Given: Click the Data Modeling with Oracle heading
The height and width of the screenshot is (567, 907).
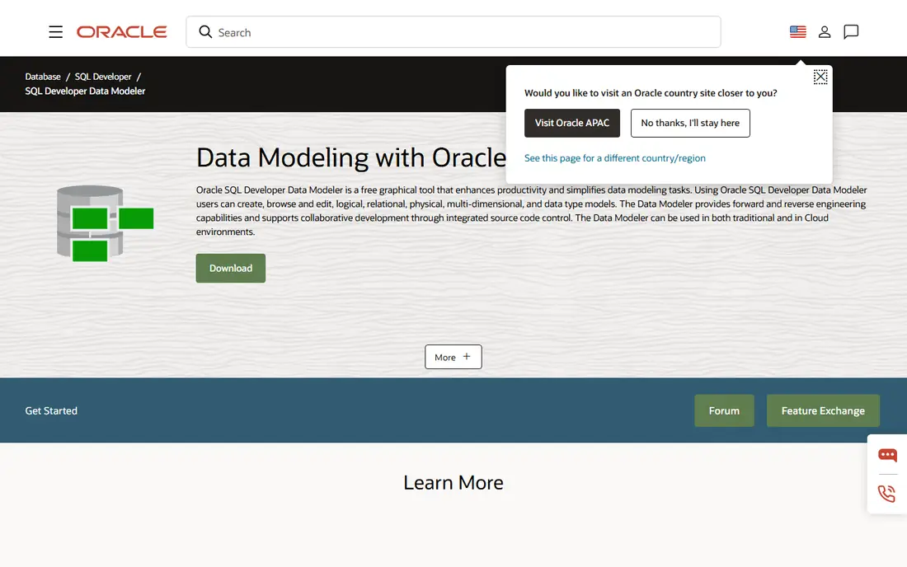Looking at the screenshot, I should [351, 157].
